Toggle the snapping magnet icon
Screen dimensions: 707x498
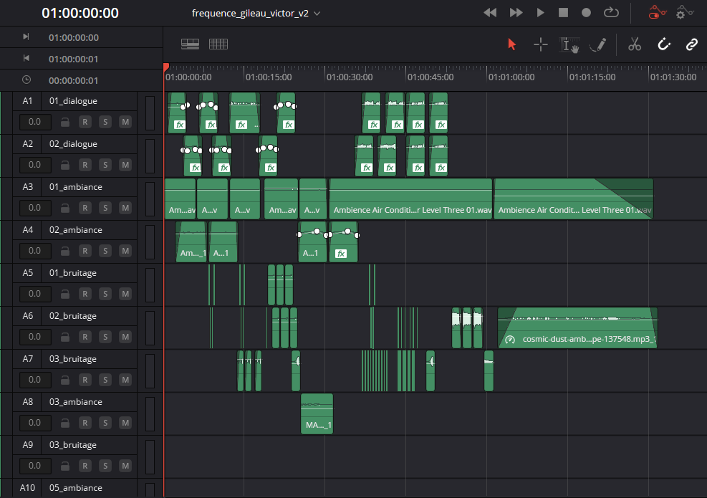(664, 44)
